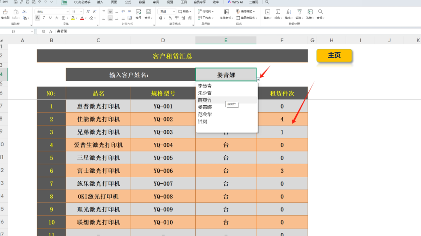Image resolution: width=421 pixels, height=236 pixels.
Task: Click the Decrease Decimal icon
Action: [x=190, y=18]
